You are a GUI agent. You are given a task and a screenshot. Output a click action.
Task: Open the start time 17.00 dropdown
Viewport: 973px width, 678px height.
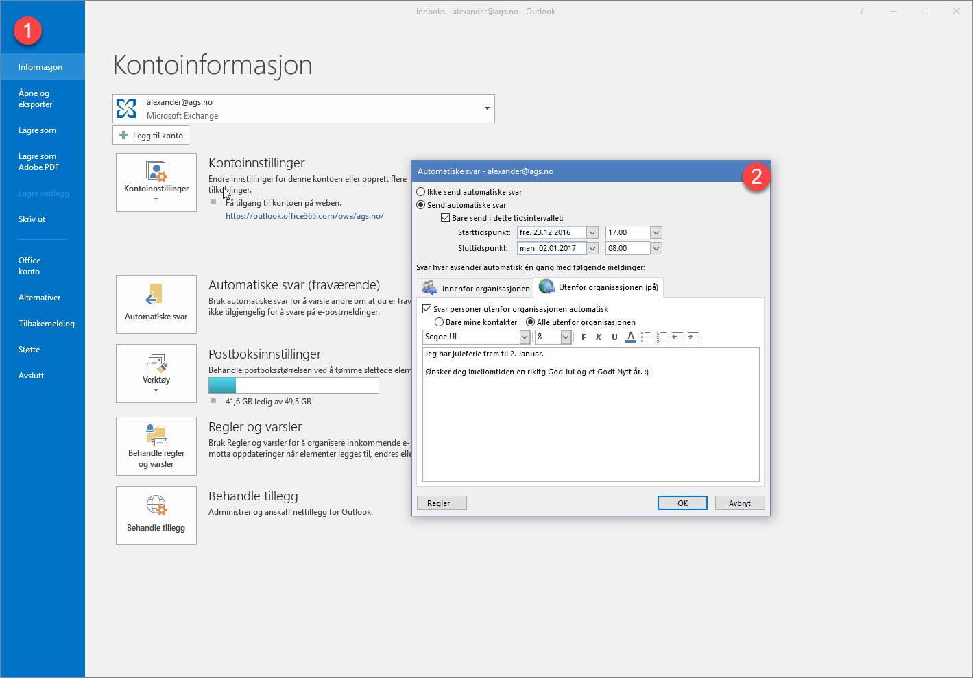[x=656, y=232]
